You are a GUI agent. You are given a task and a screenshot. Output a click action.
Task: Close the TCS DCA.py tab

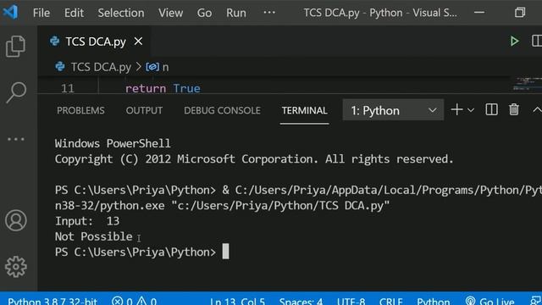click(x=138, y=42)
